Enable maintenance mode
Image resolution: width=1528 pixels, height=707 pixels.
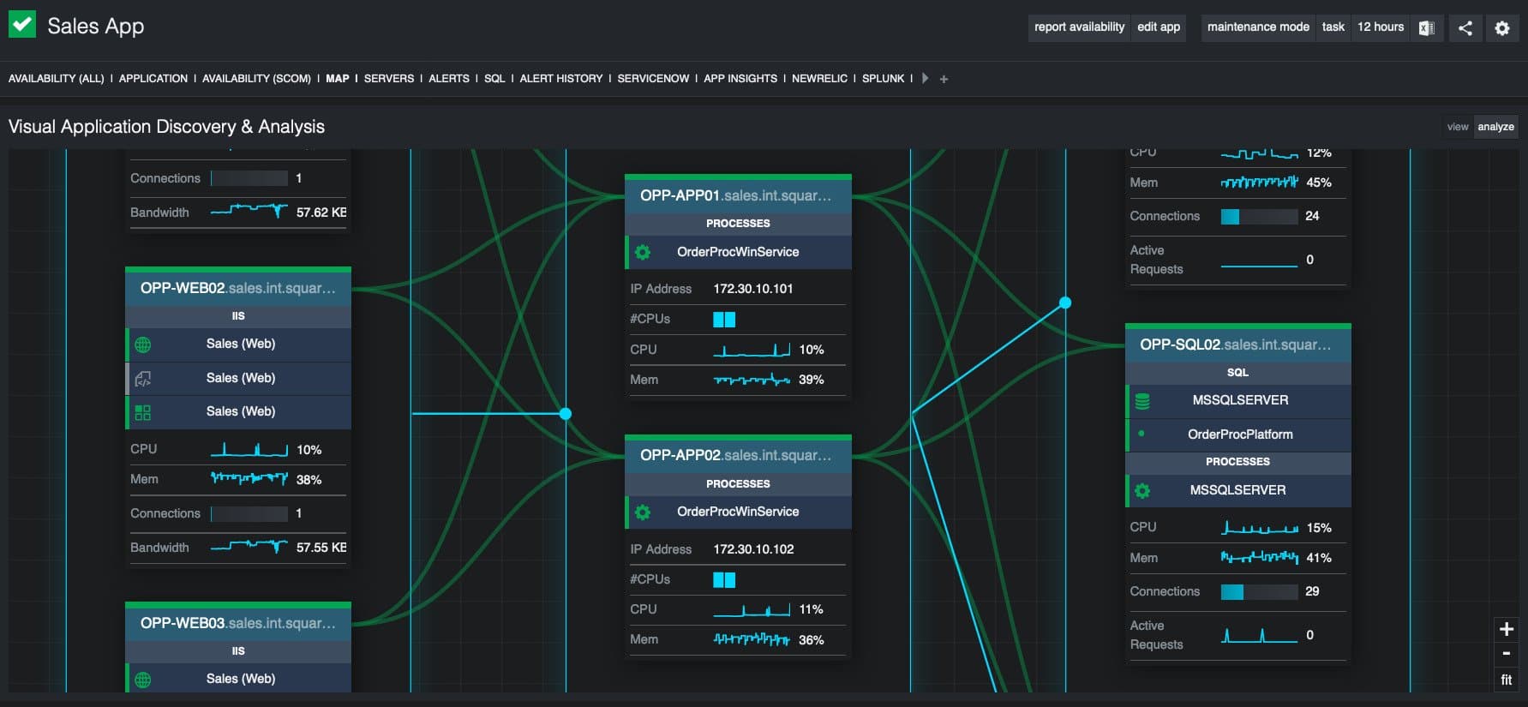(x=1258, y=27)
